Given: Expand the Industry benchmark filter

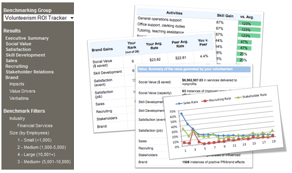Looking at the screenshot, I should [x=17, y=118].
